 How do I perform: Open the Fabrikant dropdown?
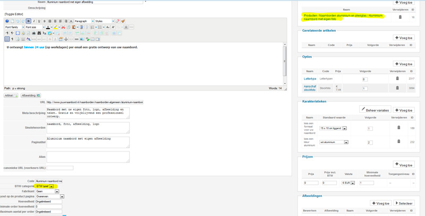click(x=47, y=191)
